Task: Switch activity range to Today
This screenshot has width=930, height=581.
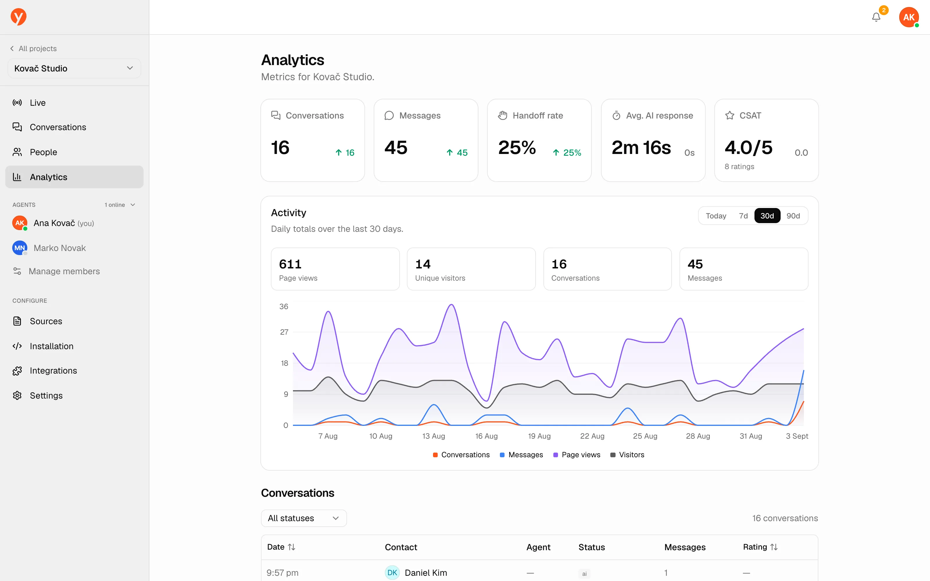Action: [x=716, y=216]
